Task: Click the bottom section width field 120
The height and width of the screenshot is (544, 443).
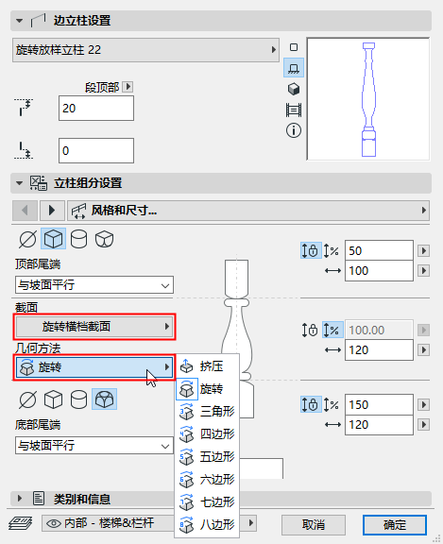Action: (x=379, y=425)
